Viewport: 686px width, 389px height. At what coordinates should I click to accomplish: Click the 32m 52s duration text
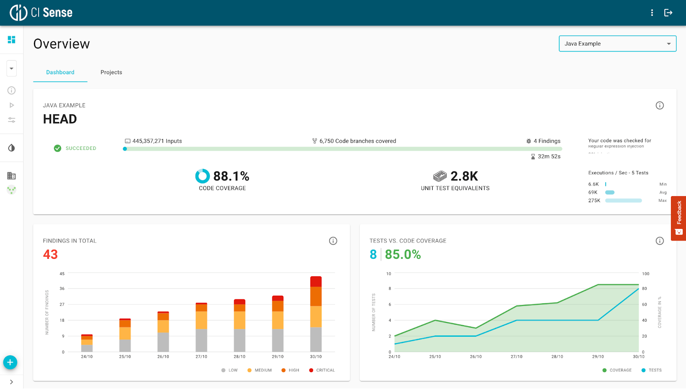click(x=546, y=156)
